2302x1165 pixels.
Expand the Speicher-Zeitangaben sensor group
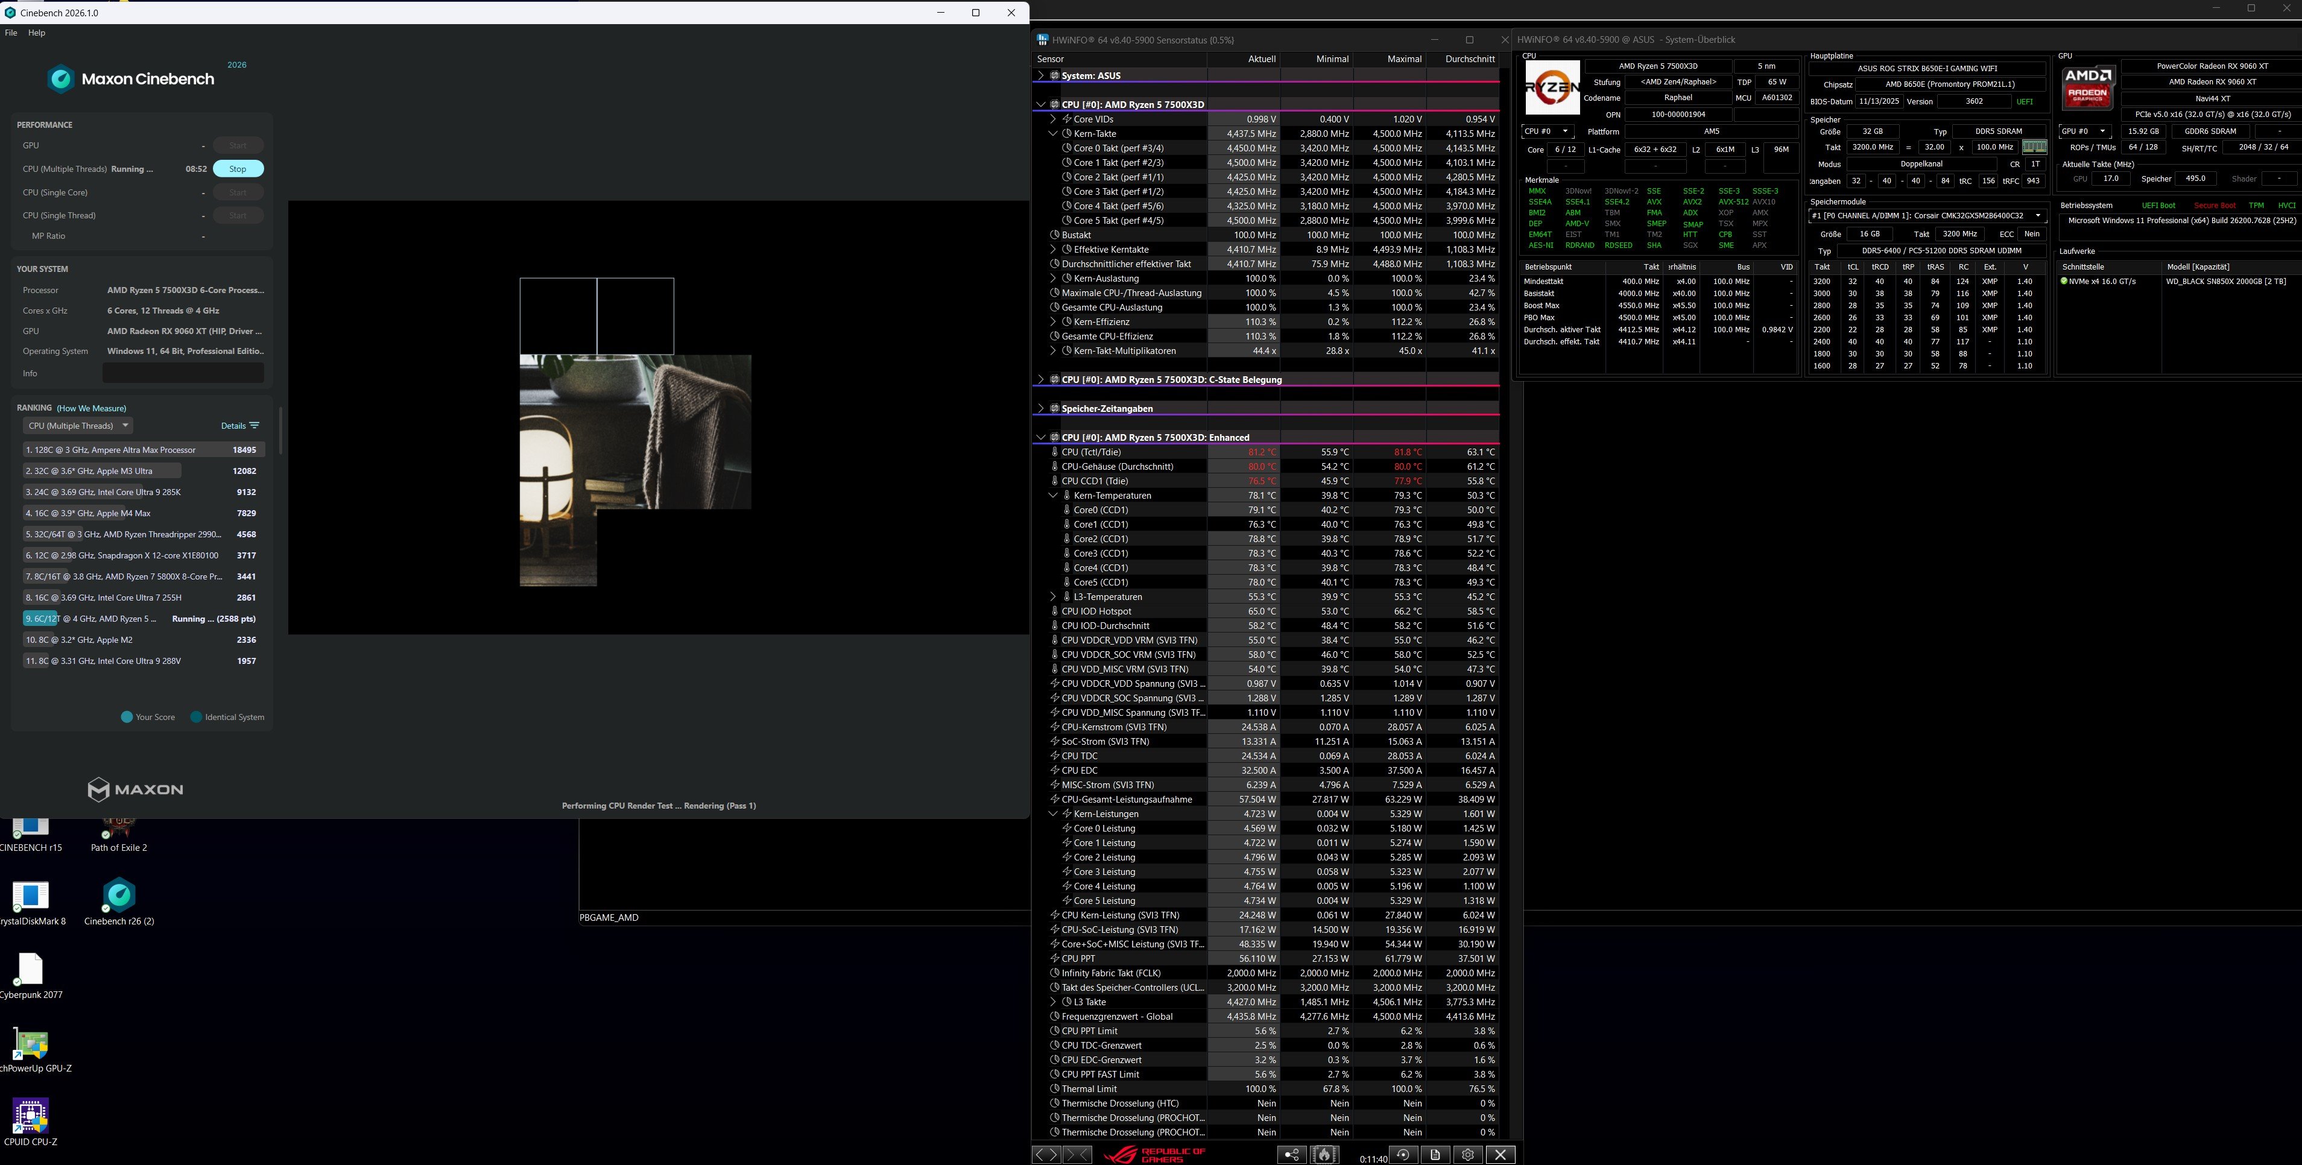click(1040, 408)
